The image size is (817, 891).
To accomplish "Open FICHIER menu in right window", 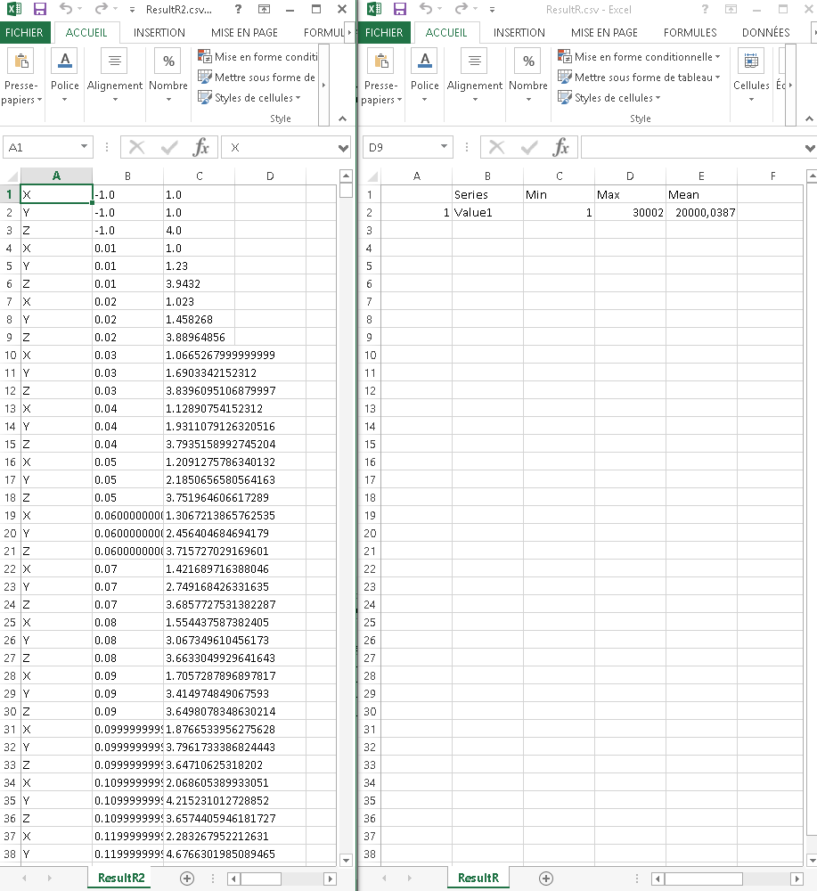I will point(384,33).
